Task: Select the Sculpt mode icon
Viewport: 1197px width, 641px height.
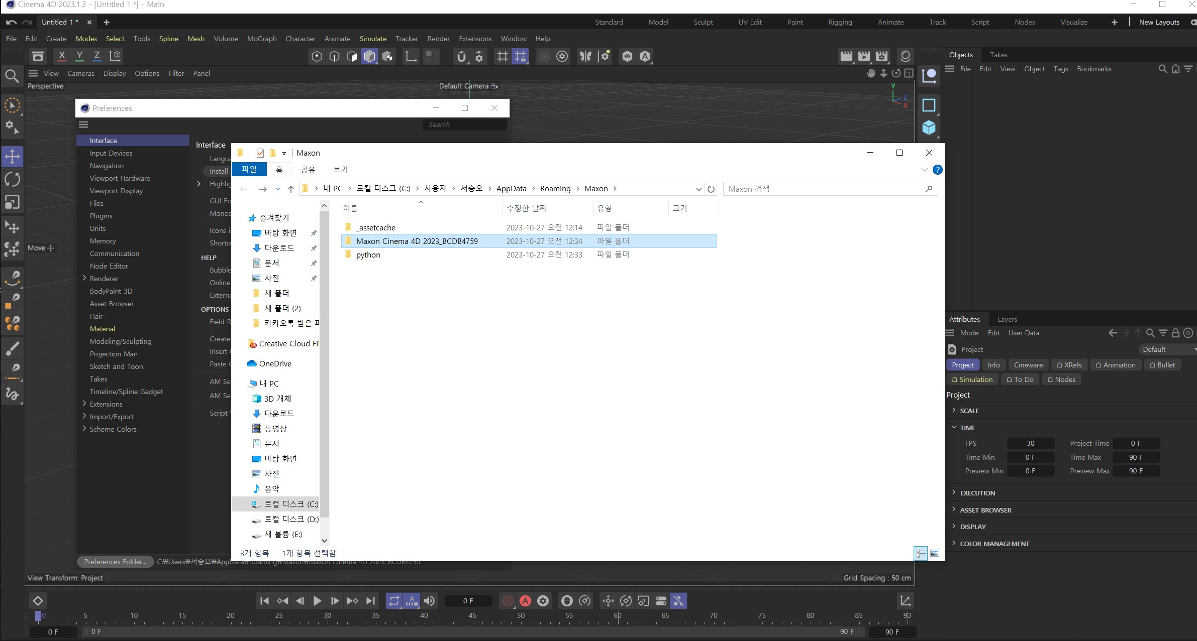Action: click(703, 22)
